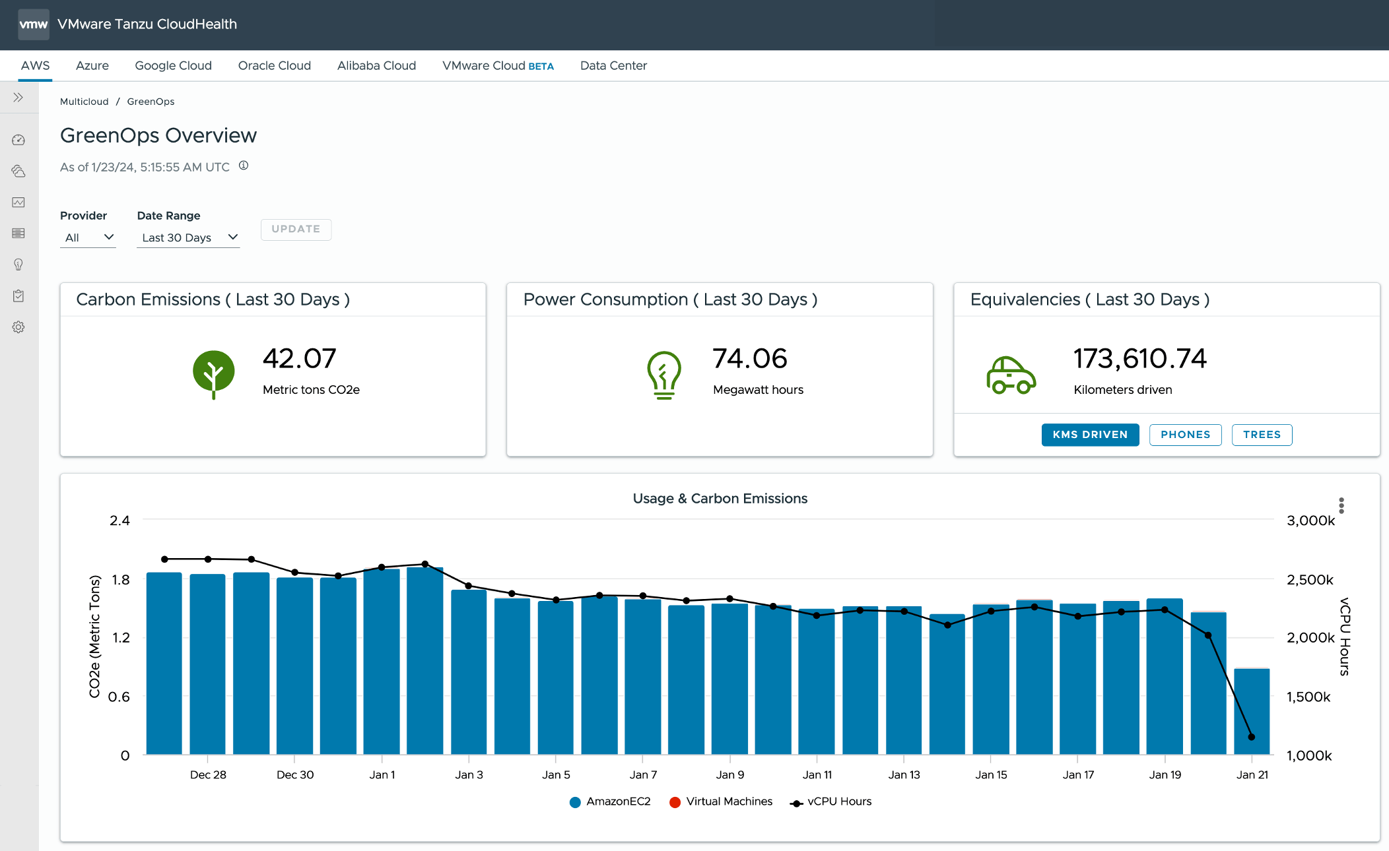Click the green car equivalencies icon
1389x851 pixels.
coord(1011,375)
